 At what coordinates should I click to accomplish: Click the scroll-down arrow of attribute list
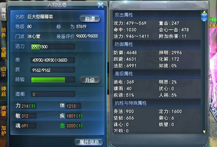point(204,132)
